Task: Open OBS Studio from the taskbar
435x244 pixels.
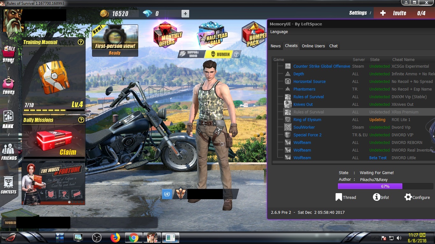Action: point(96,238)
